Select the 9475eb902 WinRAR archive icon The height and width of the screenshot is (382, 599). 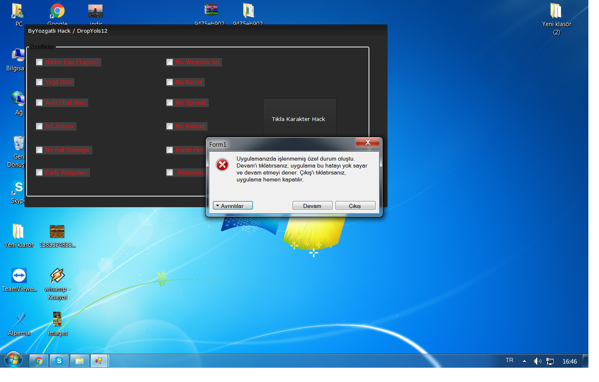[210, 15]
